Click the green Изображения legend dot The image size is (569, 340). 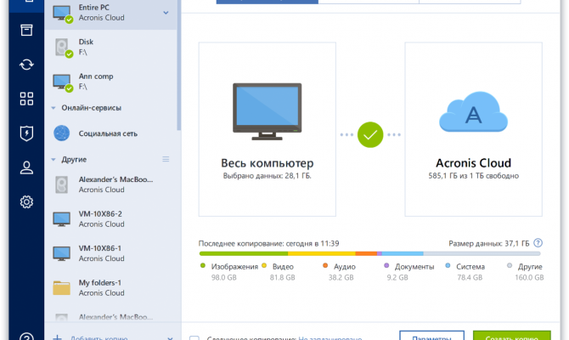203,266
